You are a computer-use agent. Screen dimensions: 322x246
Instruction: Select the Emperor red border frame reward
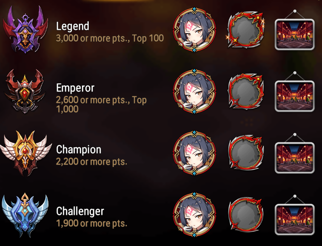click(x=246, y=92)
